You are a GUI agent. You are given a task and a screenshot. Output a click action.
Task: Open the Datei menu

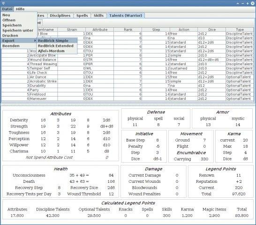pos(7,9)
